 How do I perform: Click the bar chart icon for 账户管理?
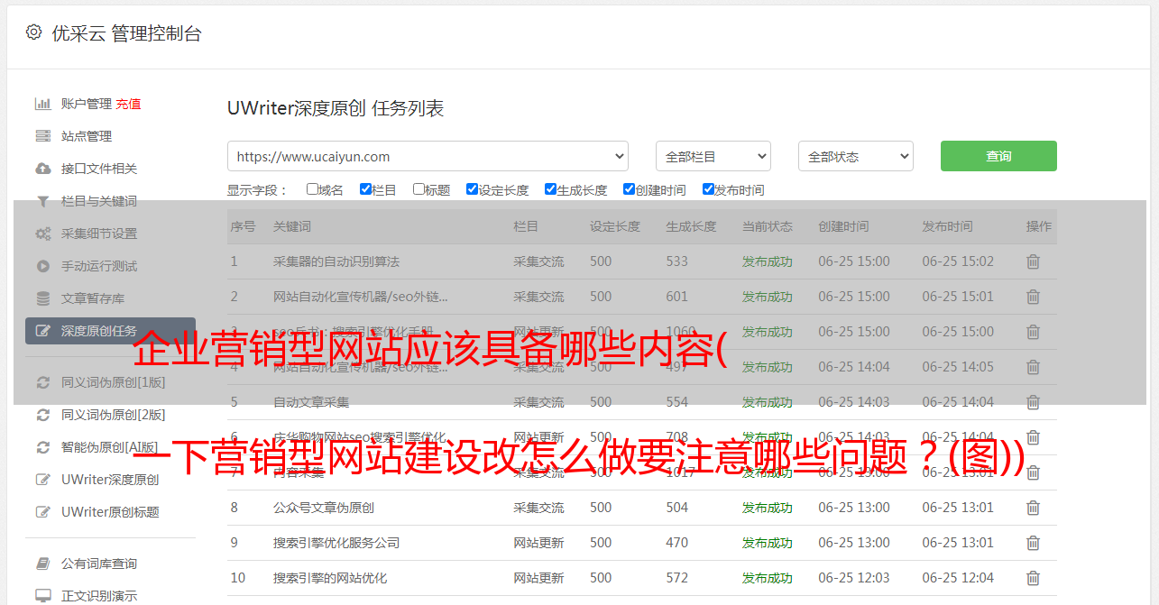(42, 104)
